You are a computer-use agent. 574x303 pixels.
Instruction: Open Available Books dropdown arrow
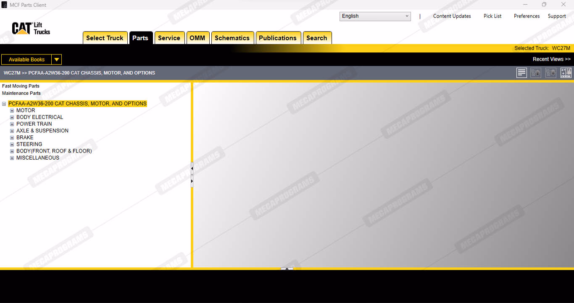[56, 60]
